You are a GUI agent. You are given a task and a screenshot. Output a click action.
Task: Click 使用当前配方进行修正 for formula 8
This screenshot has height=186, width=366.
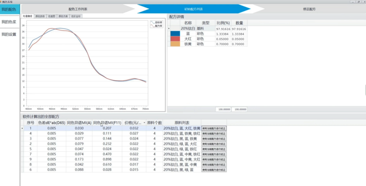[x=214, y=165]
